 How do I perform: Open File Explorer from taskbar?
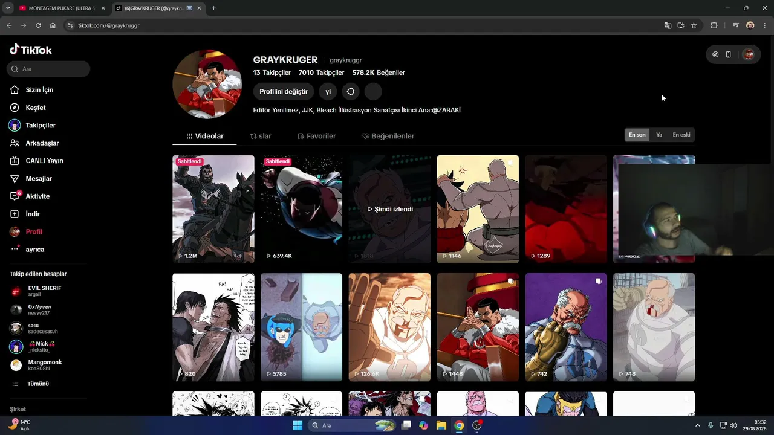pos(441,425)
